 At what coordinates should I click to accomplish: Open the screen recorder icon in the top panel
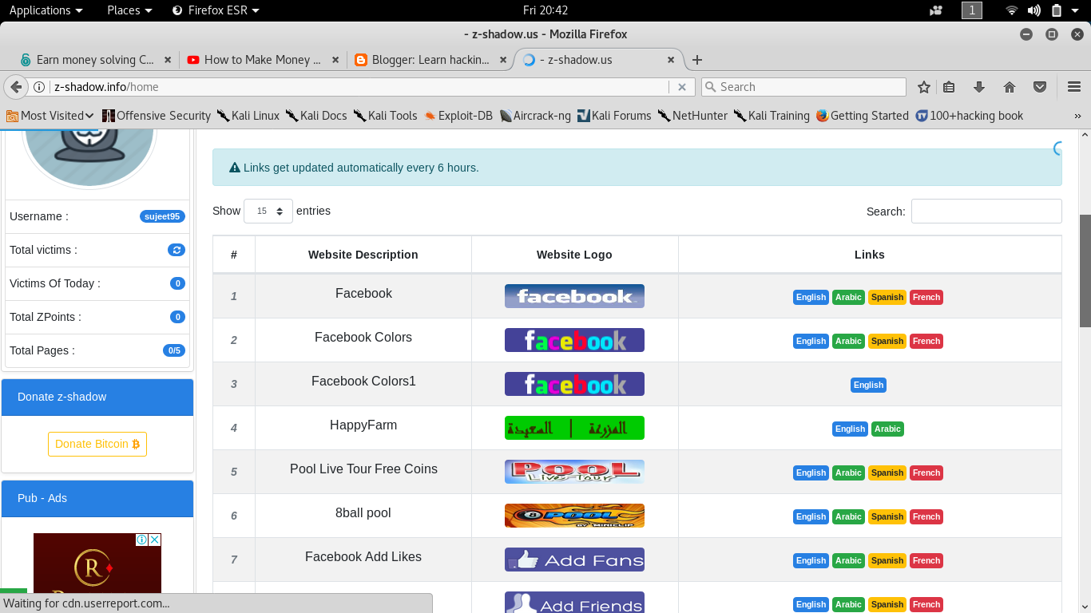937,10
